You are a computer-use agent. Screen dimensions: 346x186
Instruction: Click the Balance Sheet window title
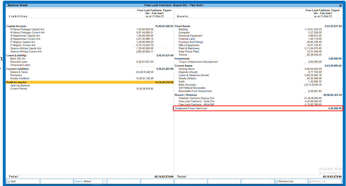[18, 5]
